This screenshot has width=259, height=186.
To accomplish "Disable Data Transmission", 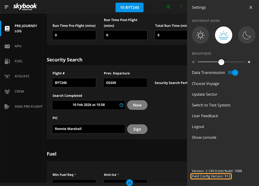I will pos(233,73).
